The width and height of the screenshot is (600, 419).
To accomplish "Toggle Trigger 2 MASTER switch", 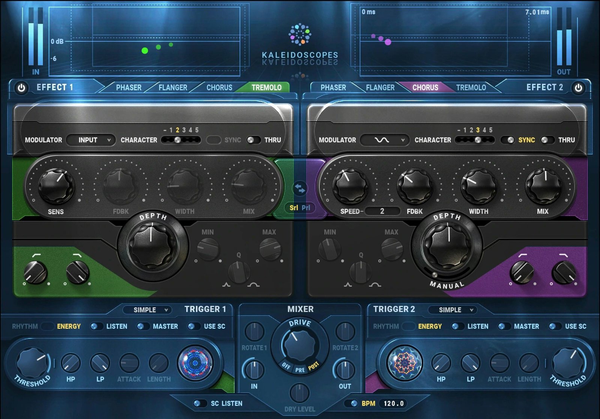I will tap(504, 327).
